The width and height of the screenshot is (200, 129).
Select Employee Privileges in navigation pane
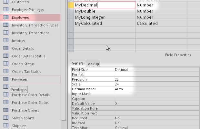pos(28,10)
